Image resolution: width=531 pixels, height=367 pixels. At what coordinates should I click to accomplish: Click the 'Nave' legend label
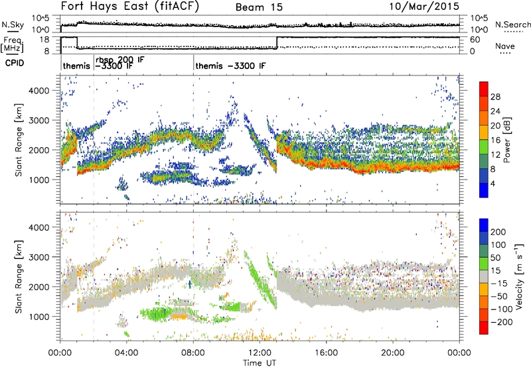[x=505, y=46]
